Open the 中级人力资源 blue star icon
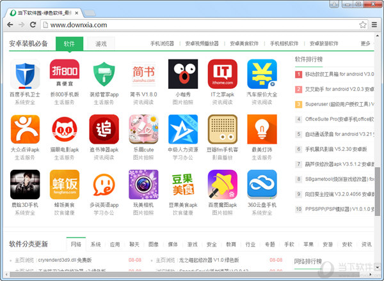 (x=183, y=129)
